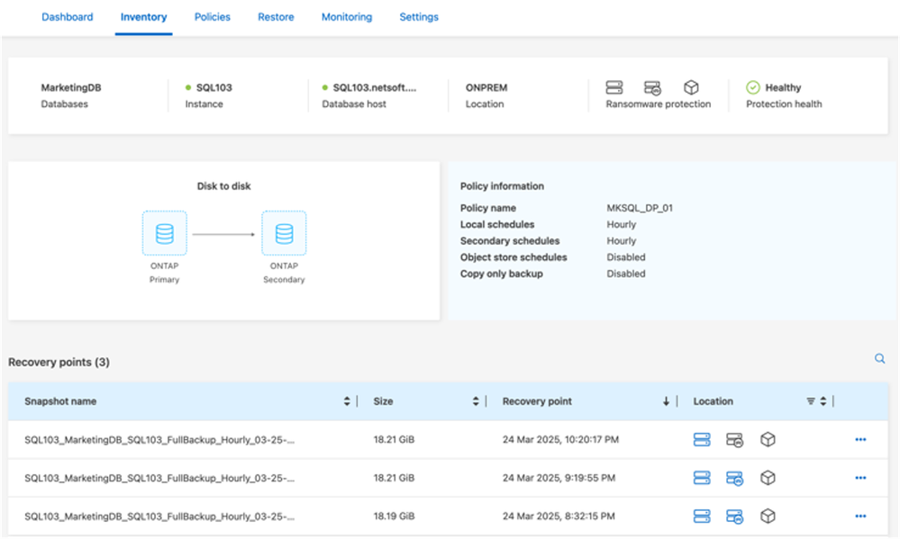
Task: Click primary storage icon in 10:20:17 PM row
Action: (702, 440)
